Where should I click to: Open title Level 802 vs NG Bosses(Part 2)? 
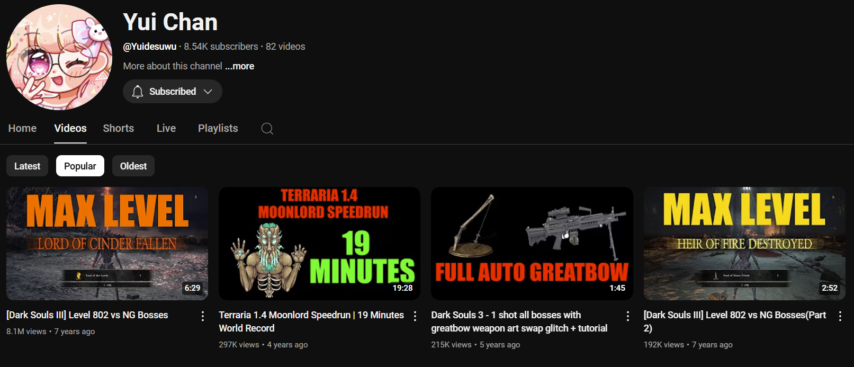click(735, 321)
